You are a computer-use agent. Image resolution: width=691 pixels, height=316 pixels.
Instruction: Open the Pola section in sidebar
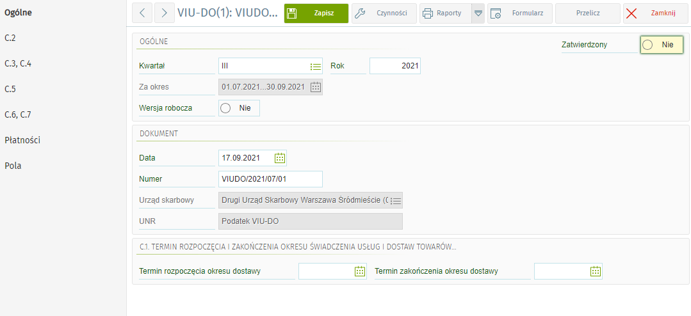click(13, 166)
